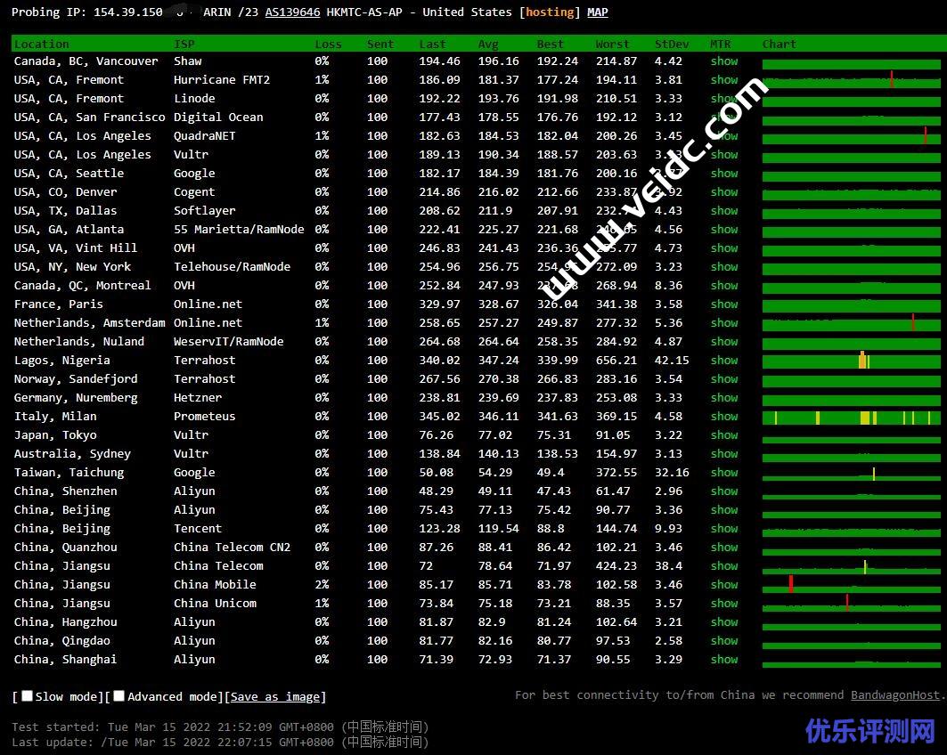Show MTR for Japan, Tokyo row
Image resolution: width=947 pixels, height=755 pixels.
click(x=724, y=435)
